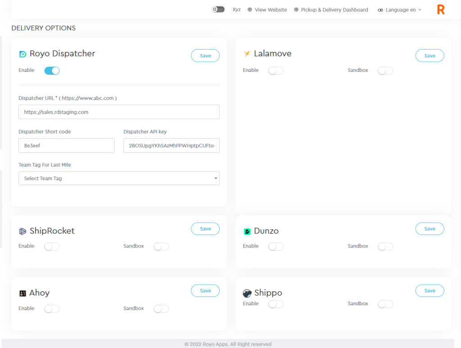Turn on Ahoy Sandbox mode
Viewport: 461px width, 348px height.
pyautogui.click(x=161, y=309)
